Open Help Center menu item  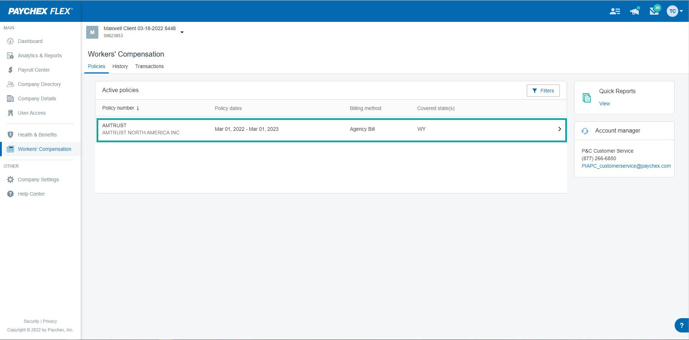coord(31,194)
